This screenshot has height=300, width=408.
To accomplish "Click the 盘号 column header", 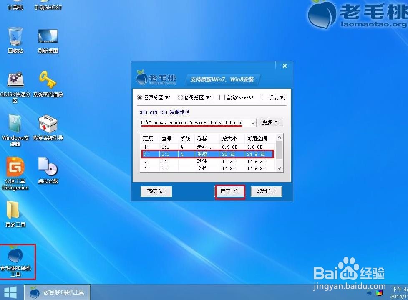I will [169, 139].
